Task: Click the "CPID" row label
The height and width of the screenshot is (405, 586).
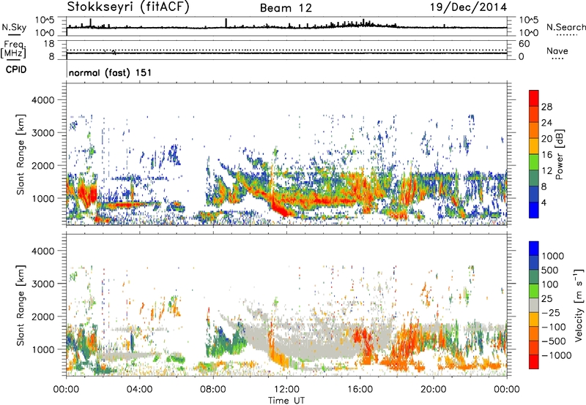Action: point(16,69)
